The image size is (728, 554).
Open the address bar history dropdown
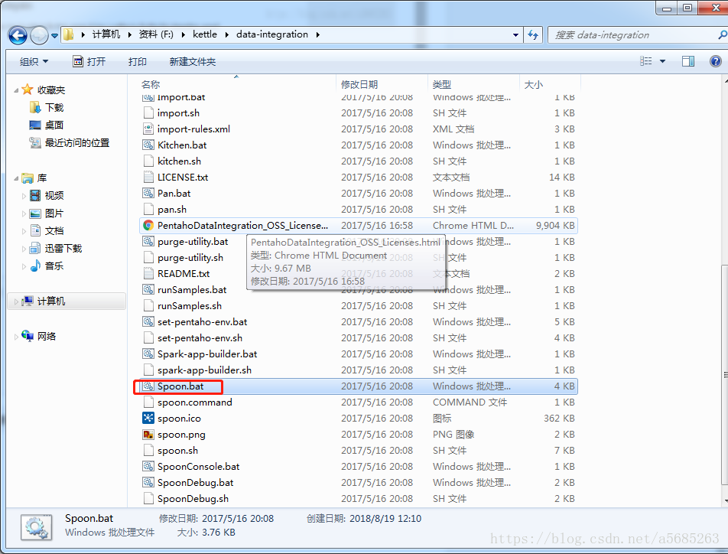(x=515, y=35)
